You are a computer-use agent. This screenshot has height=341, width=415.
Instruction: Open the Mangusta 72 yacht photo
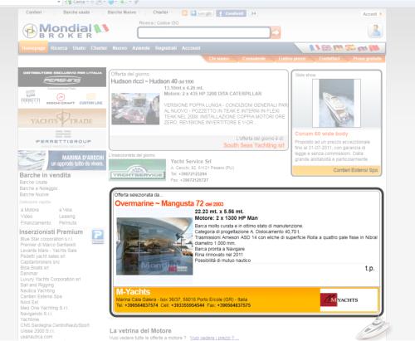click(154, 246)
